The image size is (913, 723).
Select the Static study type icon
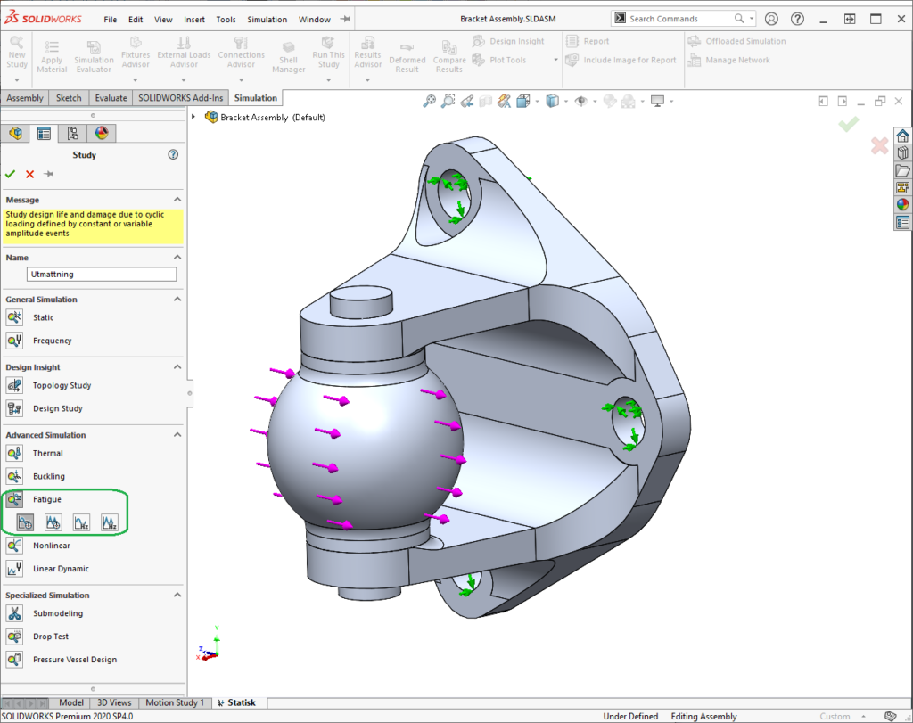14,317
